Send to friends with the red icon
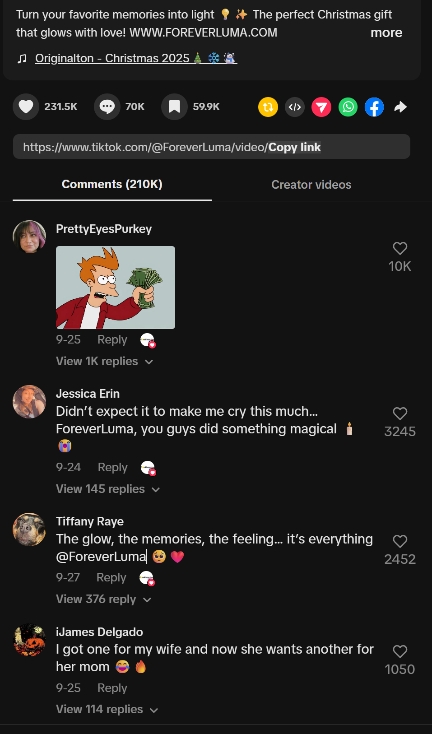This screenshot has width=432, height=734. pos(321,107)
